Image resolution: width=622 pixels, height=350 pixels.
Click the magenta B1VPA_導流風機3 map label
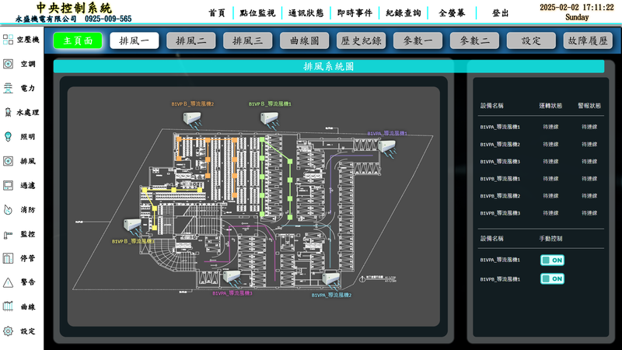click(232, 293)
